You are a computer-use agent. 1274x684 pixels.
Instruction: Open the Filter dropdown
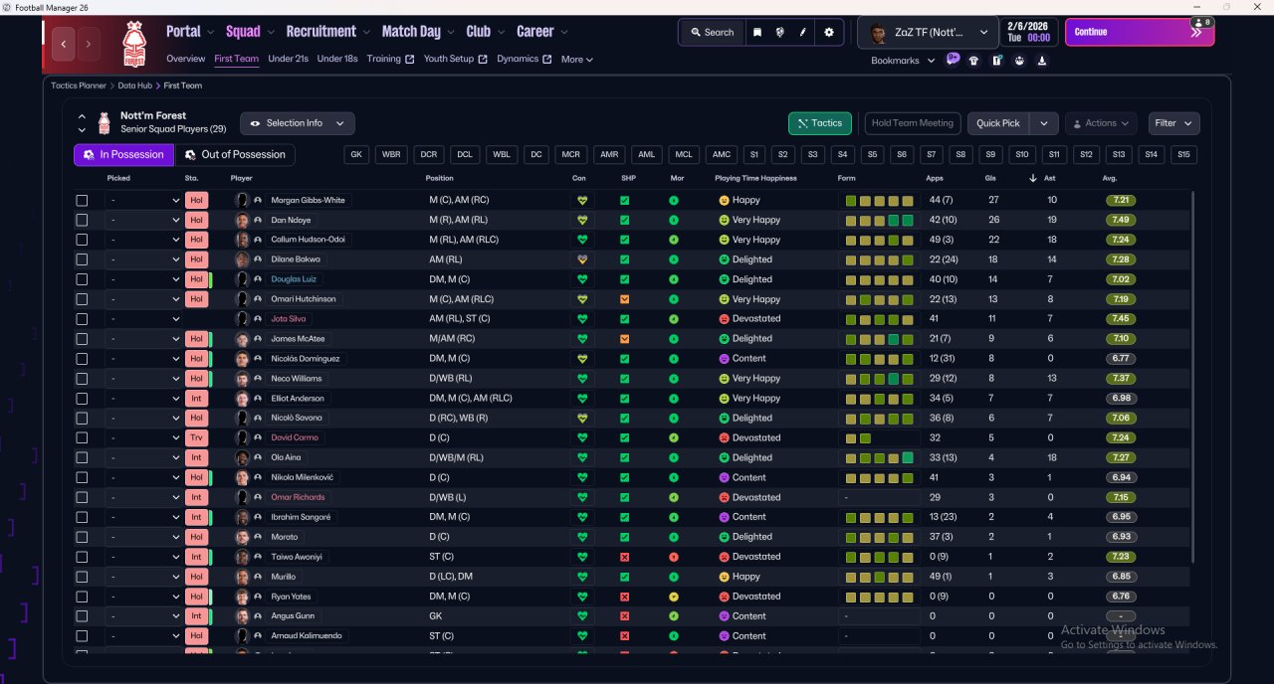(x=1173, y=123)
